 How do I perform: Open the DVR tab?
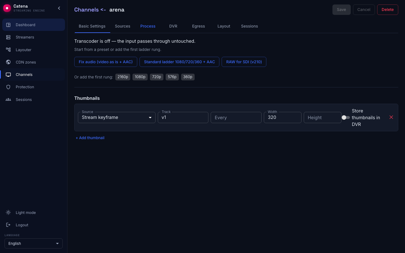(x=173, y=26)
